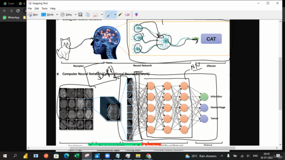Open Edit with Paint 3D icon

click(x=136, y=15)
